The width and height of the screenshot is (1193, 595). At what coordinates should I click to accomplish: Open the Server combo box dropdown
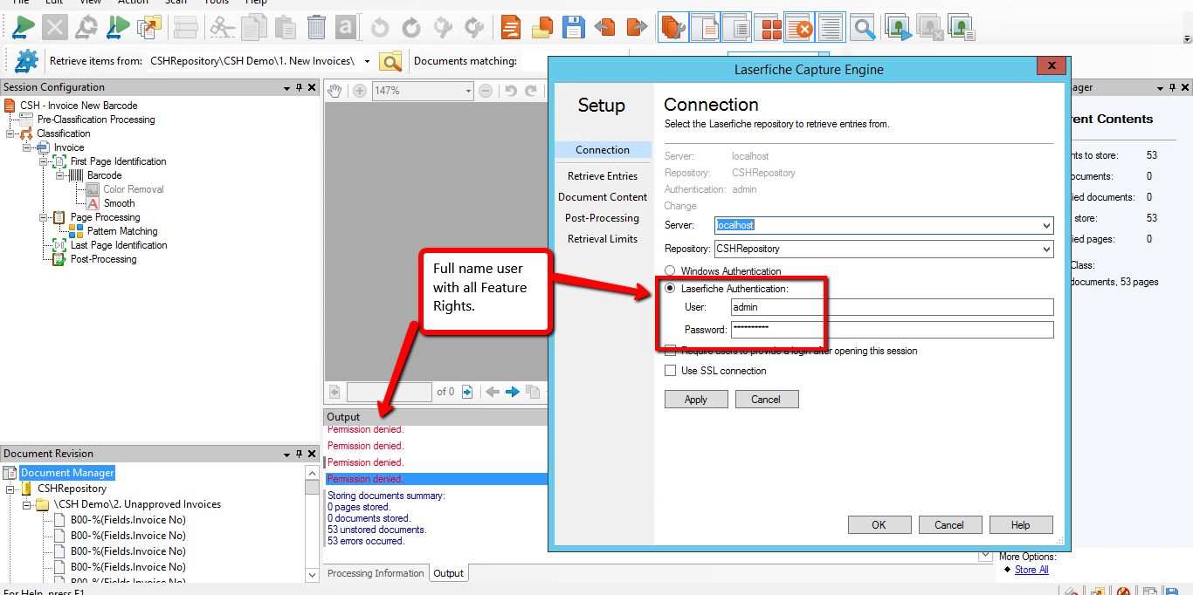point(1046,225)
